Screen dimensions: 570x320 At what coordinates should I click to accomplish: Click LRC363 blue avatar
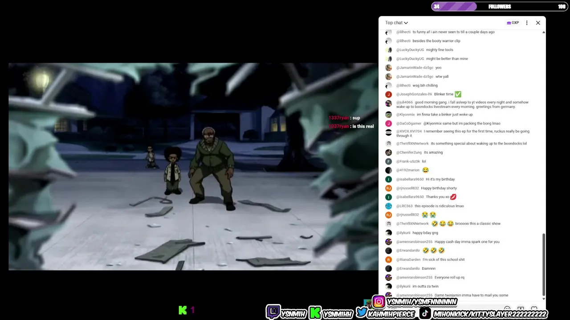[x=388, y=206]
